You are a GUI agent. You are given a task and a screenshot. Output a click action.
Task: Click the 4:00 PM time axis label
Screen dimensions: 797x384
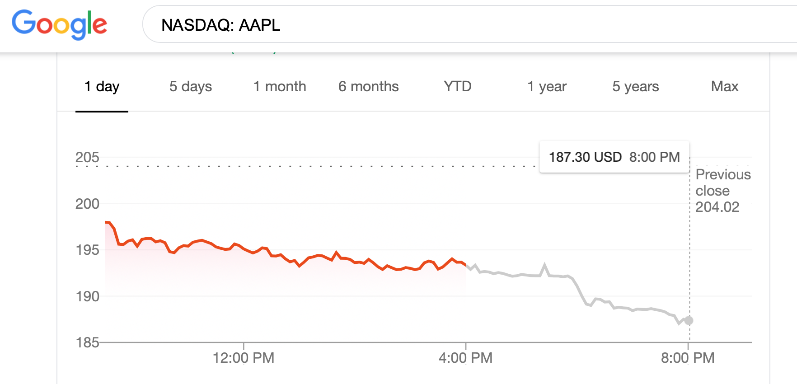point(465,358)
